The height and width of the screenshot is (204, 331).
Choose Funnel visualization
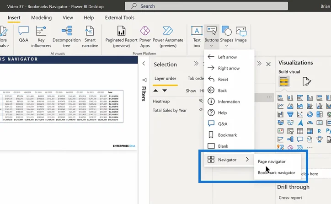(290, 114)
